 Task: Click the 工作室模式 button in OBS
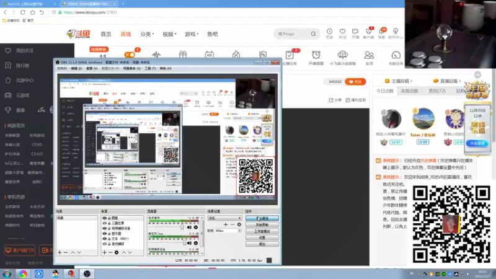(262, 231)
